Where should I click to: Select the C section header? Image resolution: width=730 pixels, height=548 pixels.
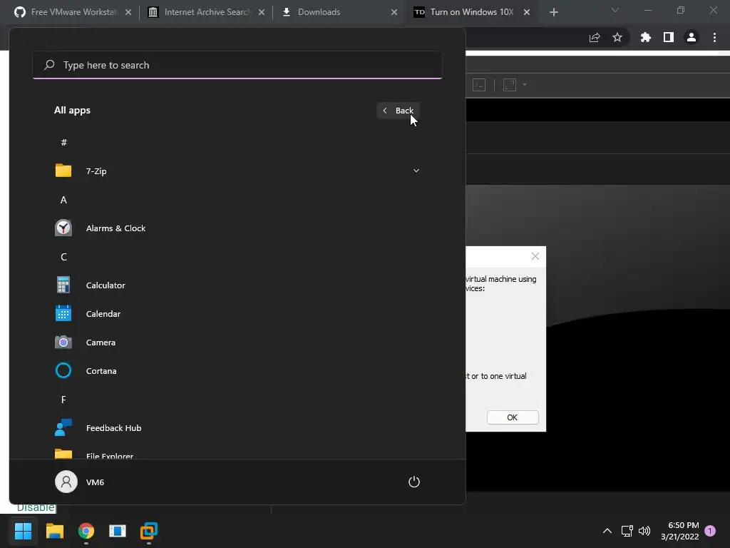click(x=63, y=257)
